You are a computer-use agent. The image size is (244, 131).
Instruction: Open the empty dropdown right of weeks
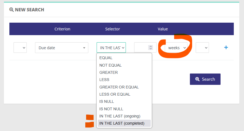point(202,48)
